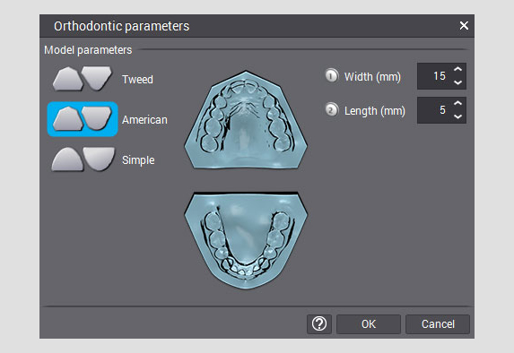Choose the Tweed label option

pyautogui.click(x=137, y=79)
